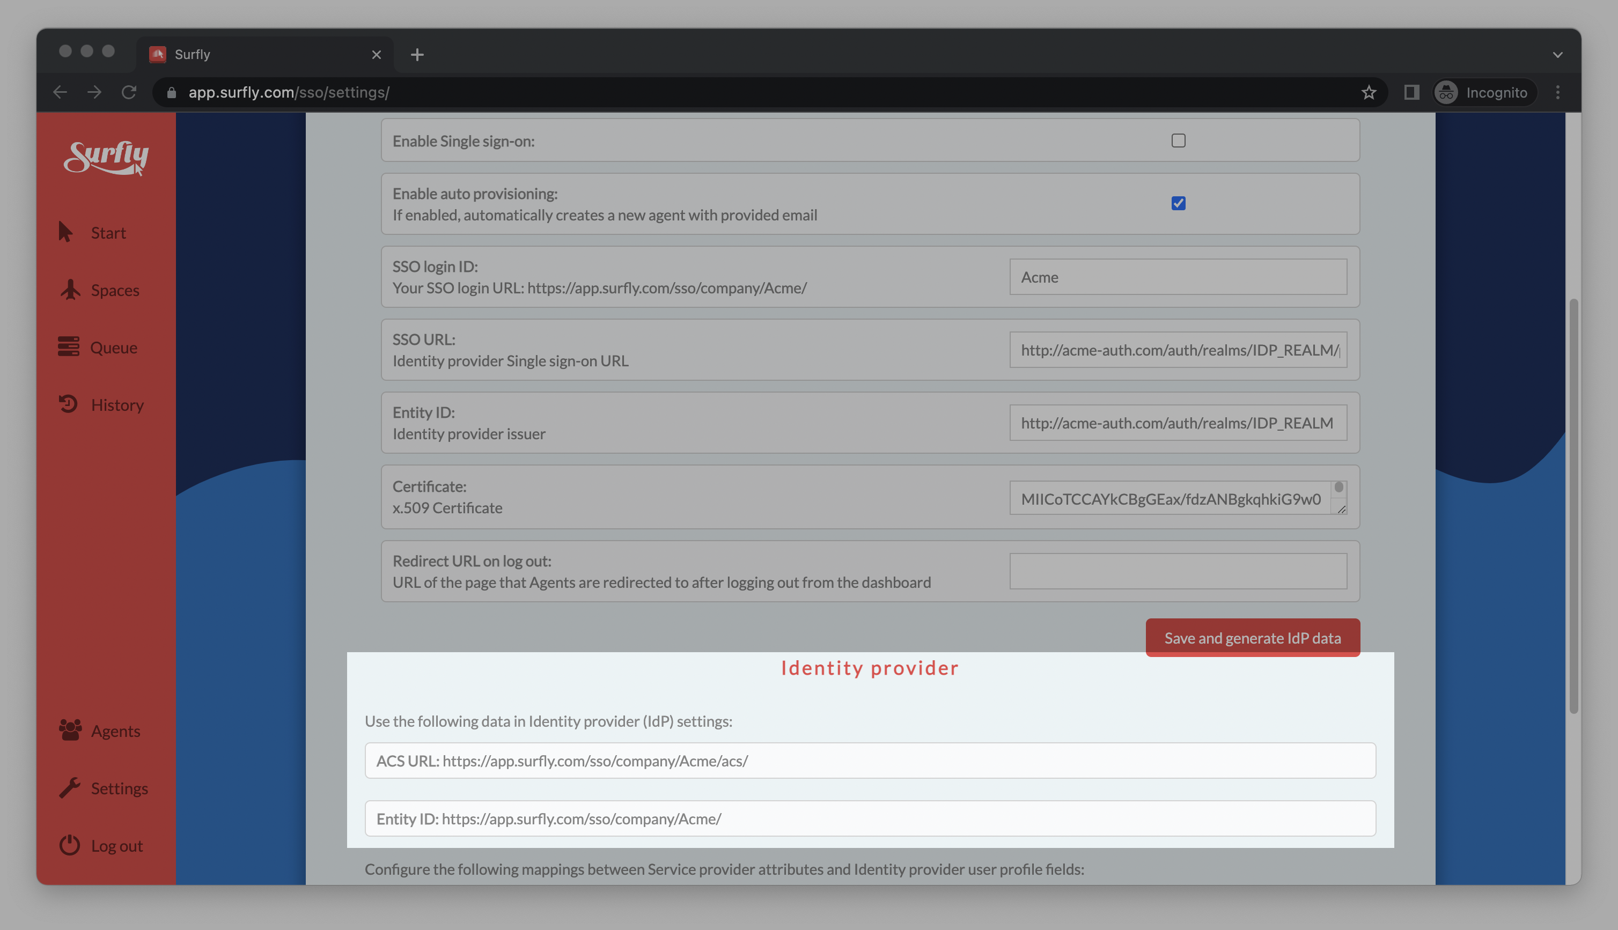The image size is (1618, 930).
Task: Expand the tab search chevron in title bar
Action: click(x=1557, y=55)
